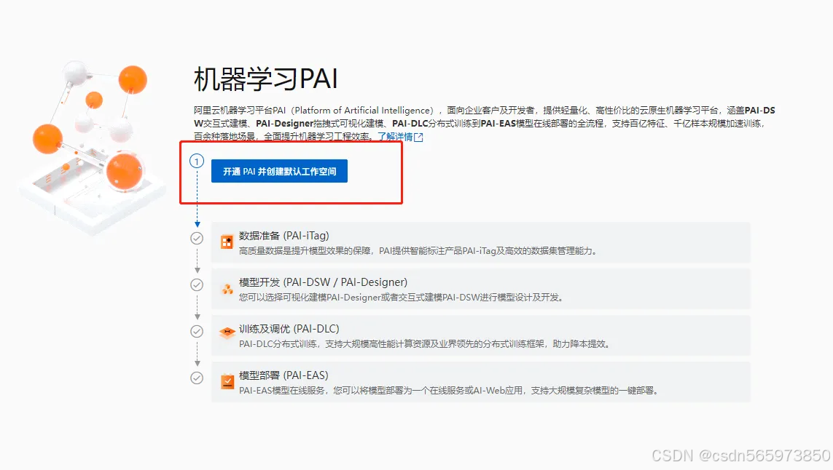The image size is (833, 470).
Task: Select the 数据准备 PAI-iTag labeling icon
Action: [226, 240]
